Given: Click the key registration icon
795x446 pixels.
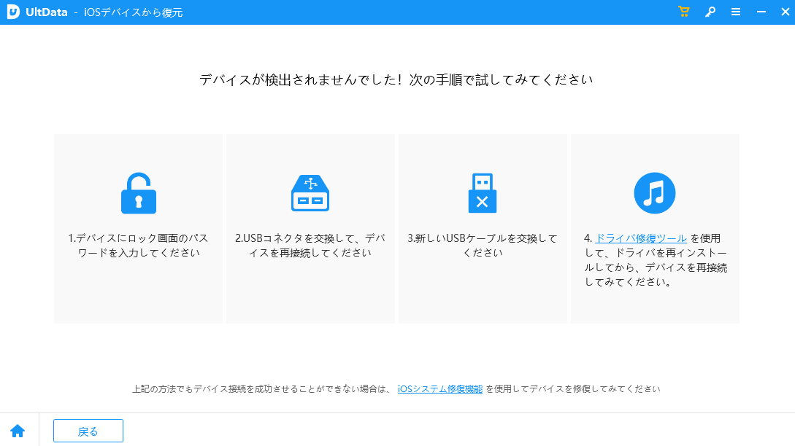Looking at the screenshot, I should [710, 12].
